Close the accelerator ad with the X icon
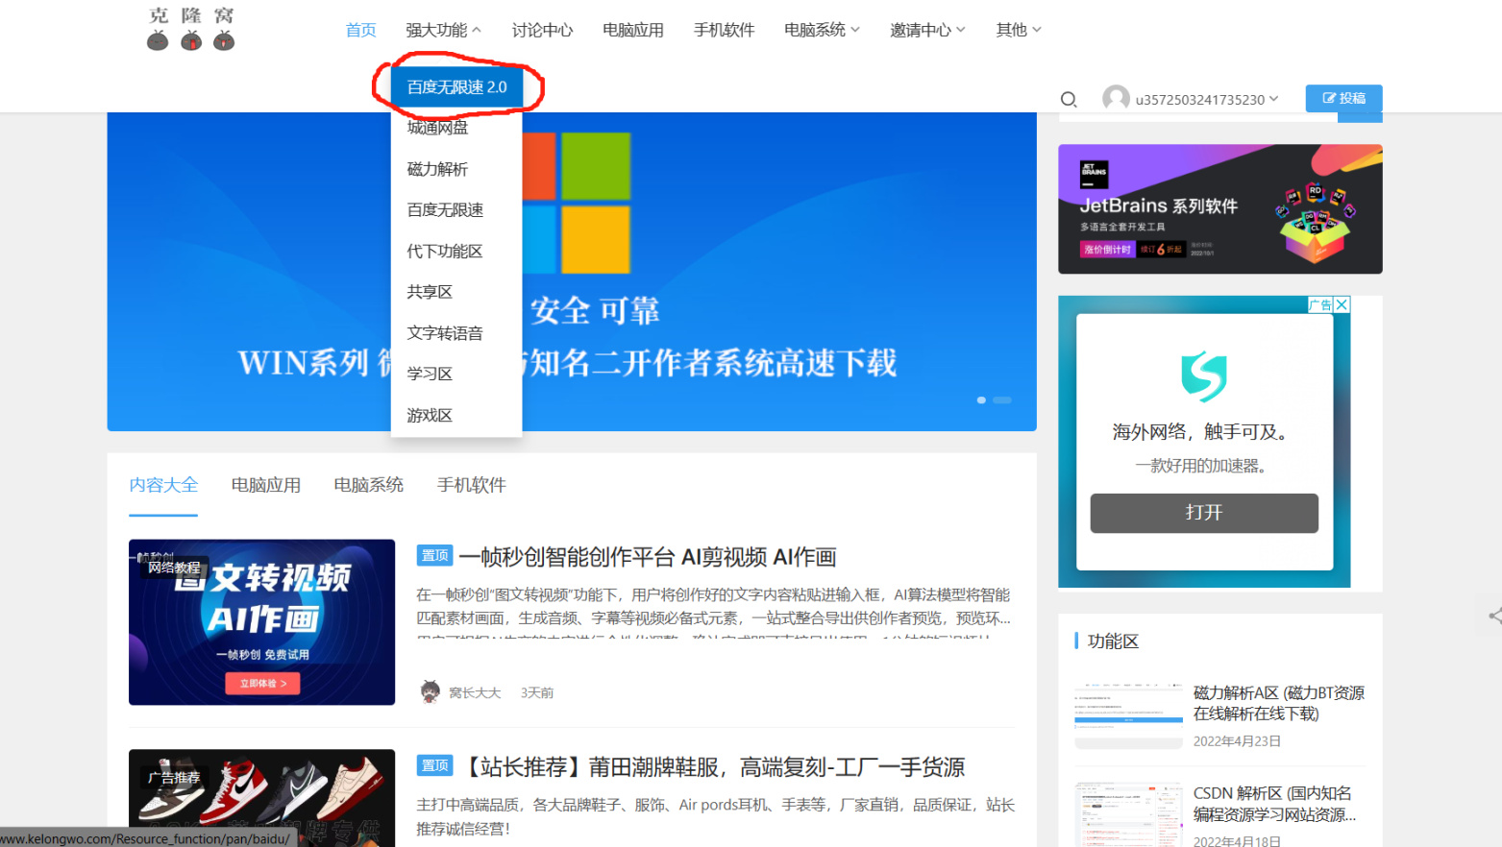The image size is (1502, 847). (x=1342, y=304)
